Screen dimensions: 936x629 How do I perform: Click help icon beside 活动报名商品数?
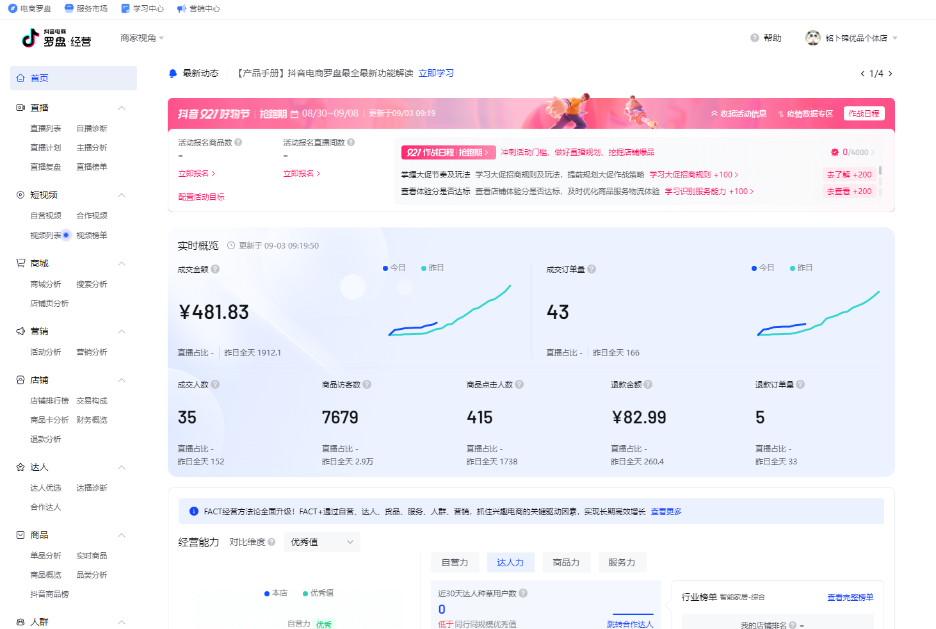238,142
